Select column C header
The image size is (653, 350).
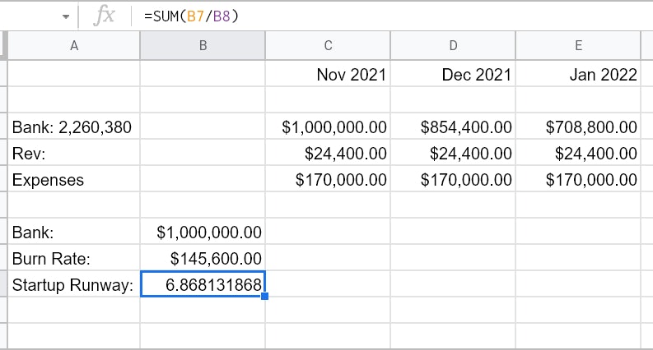(329, 46)
